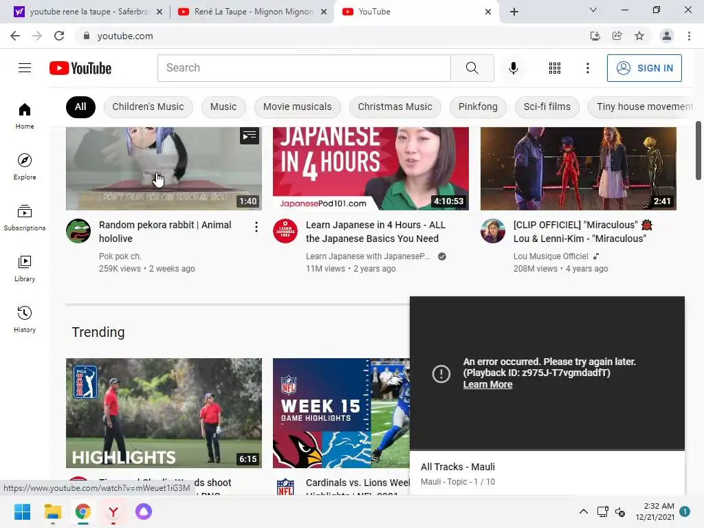This screenshot has height=528, width=704.
Task: Select Christmas Music filter chip
Action: 395,107
